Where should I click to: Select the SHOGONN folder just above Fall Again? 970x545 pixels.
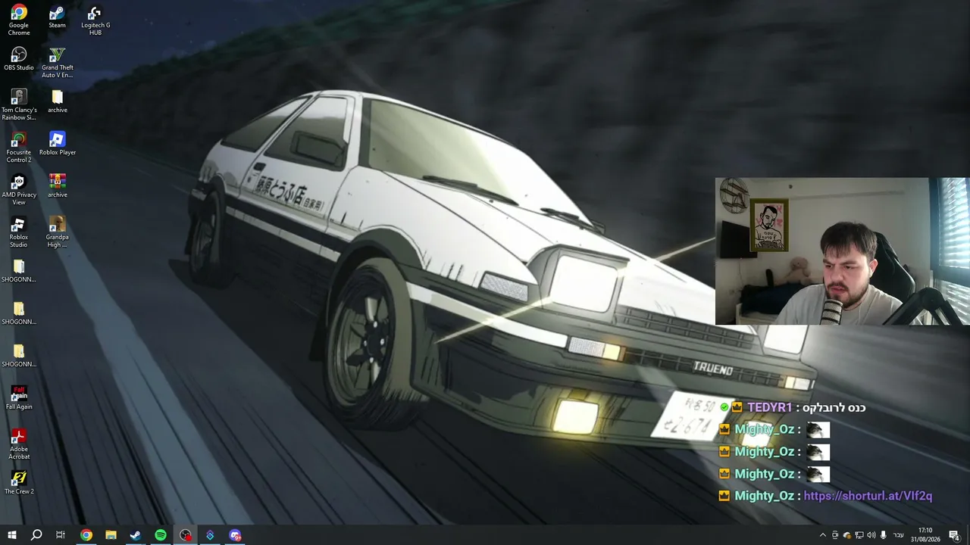(x=19, y=357)
